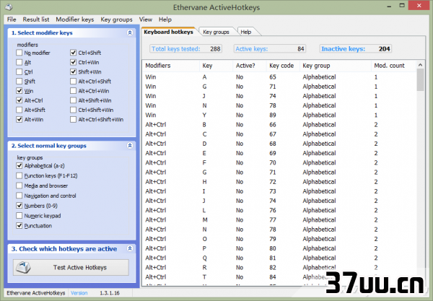
Task: Uncheck the Numbers (0-9) key group
Action: coord(19,206)
